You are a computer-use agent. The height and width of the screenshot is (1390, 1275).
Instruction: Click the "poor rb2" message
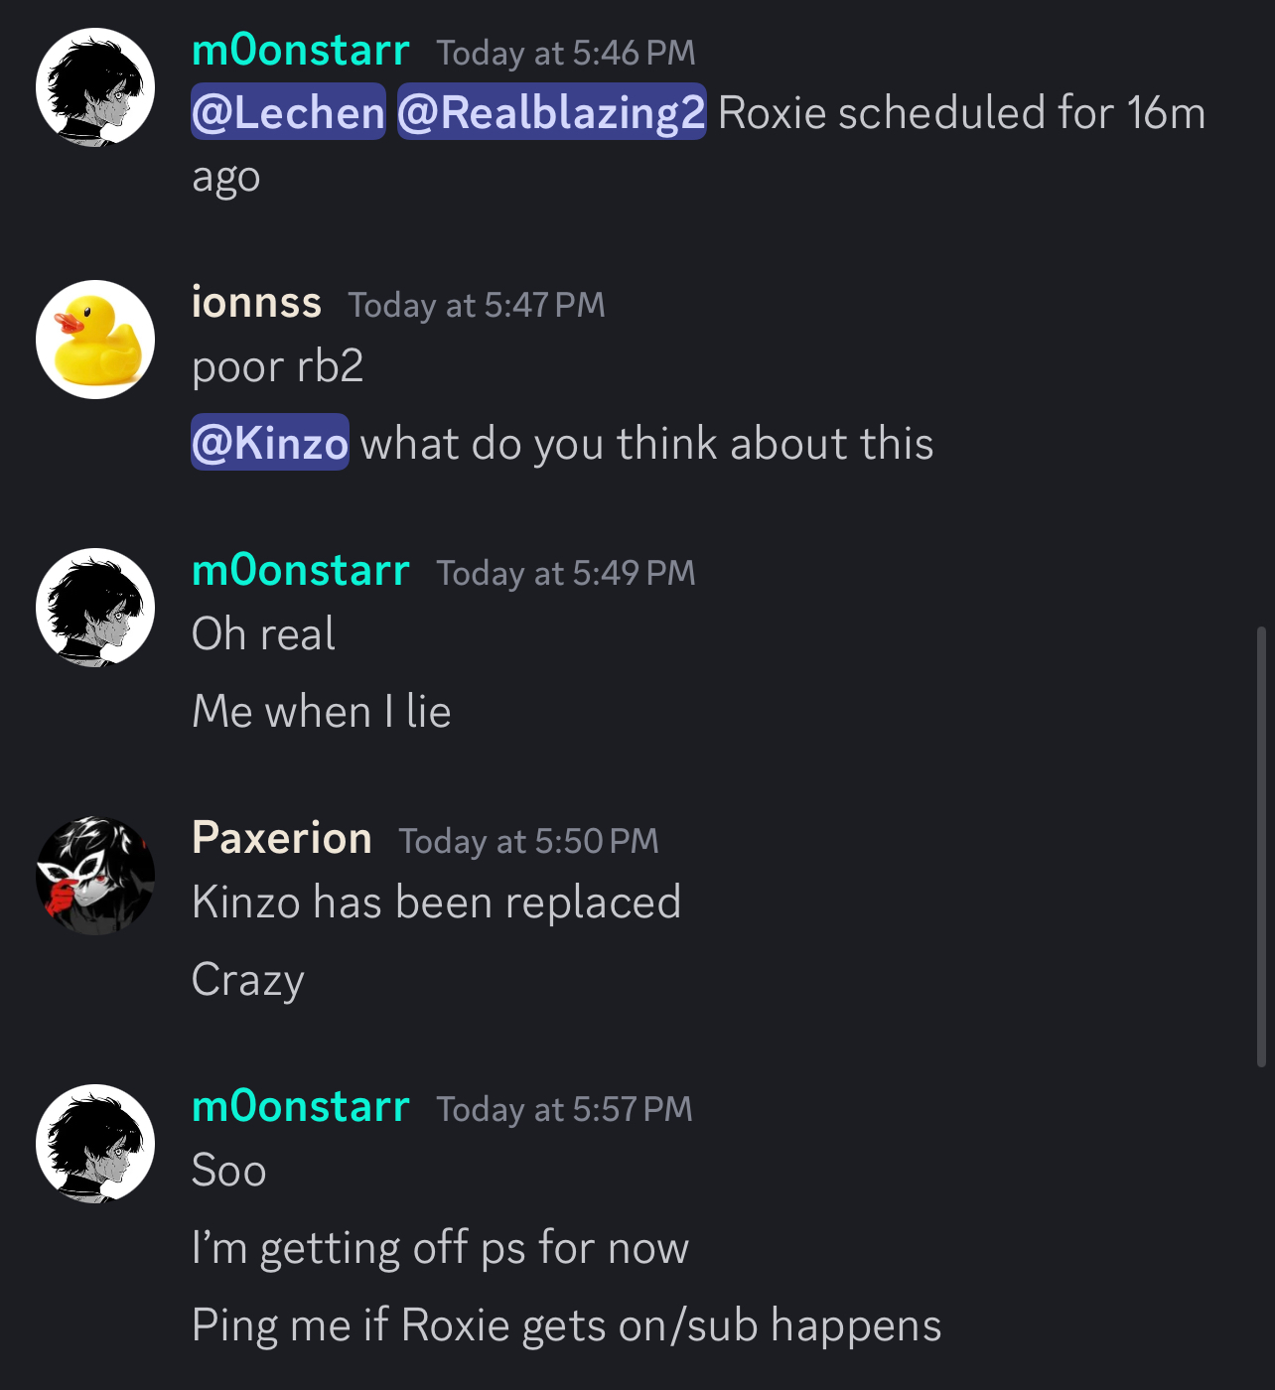[x=278, y=366]
